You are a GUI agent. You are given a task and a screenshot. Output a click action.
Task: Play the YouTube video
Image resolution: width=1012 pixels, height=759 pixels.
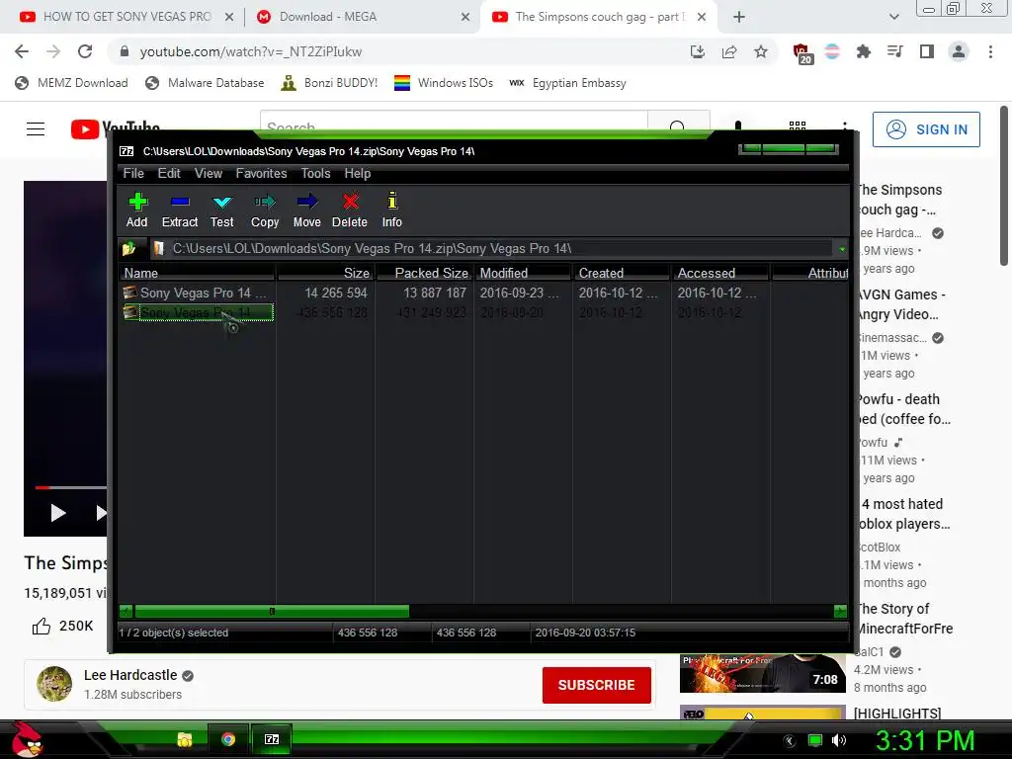coord(58,513)
